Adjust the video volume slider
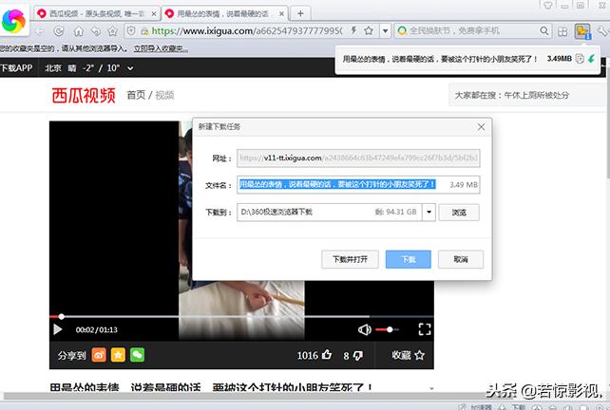610x410 pixels. [388, 329]
